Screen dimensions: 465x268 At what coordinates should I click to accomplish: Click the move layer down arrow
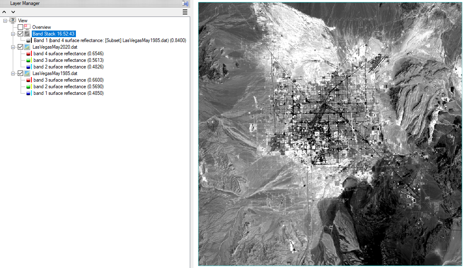(12, 12)
